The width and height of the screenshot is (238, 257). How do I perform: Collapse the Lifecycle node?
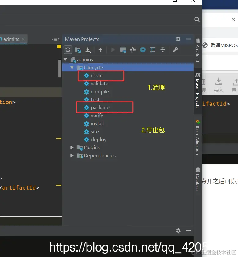coord(72,67)
